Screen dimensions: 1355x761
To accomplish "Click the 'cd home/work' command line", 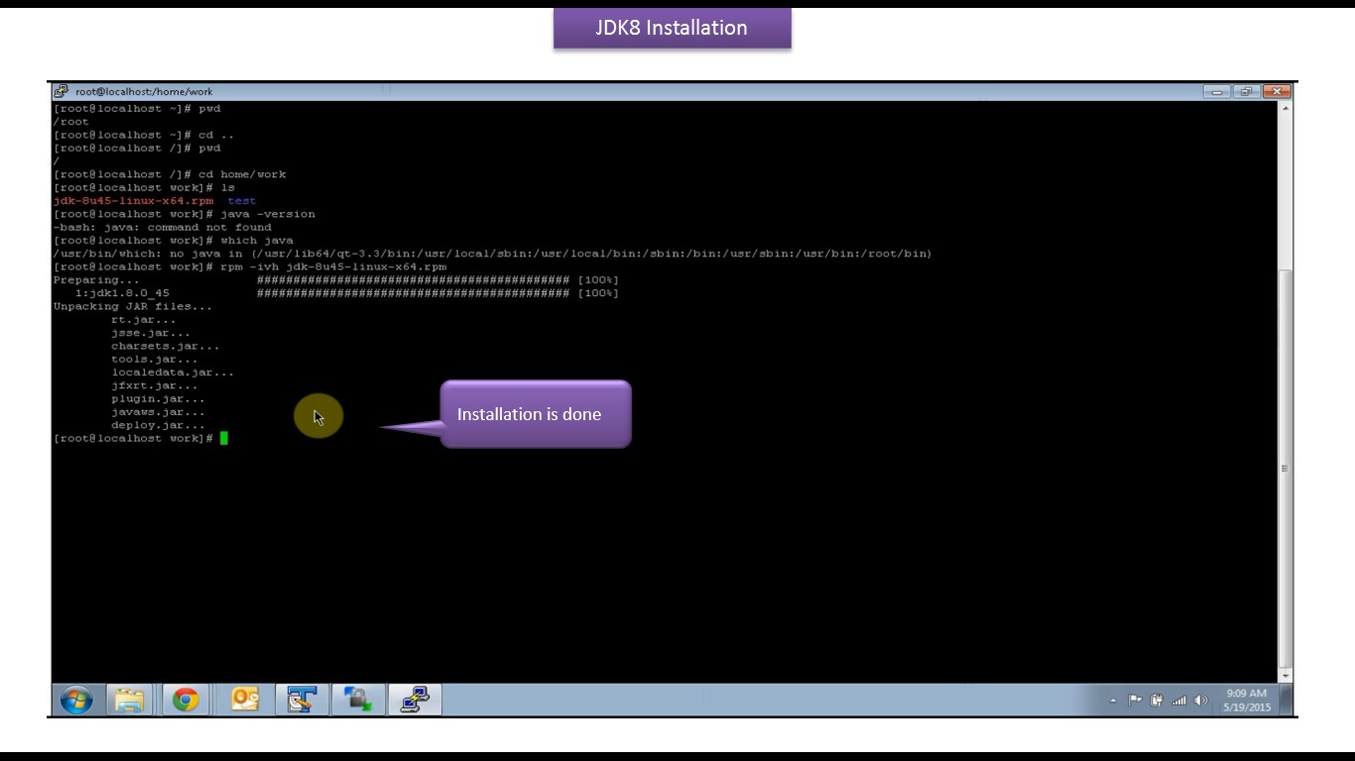I will tap(170, 174).
